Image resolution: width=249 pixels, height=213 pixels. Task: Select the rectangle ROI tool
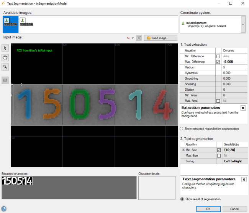(5, 80)
